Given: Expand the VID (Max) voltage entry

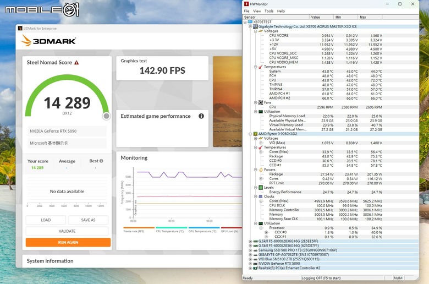Looking at the screenshot, I should coord(261,143).
